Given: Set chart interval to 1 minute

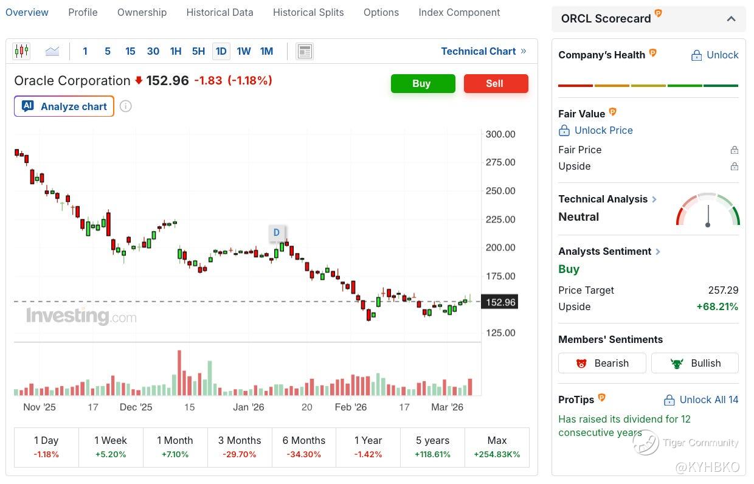Looking at the screenshot, I should point(85,51).
